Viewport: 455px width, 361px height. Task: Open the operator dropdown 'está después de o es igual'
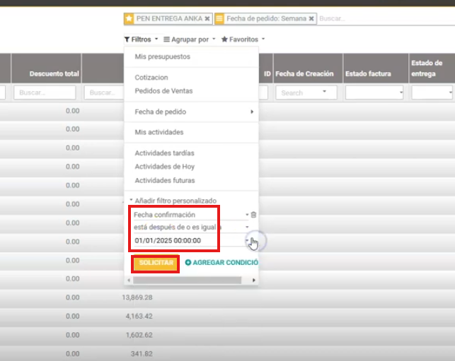(x=191, y=227)
